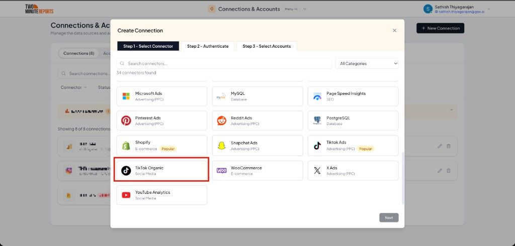Viewport: 515px width, 246px height.
Task: Choose the X Ads connector icon
Action: coord(317,171)
